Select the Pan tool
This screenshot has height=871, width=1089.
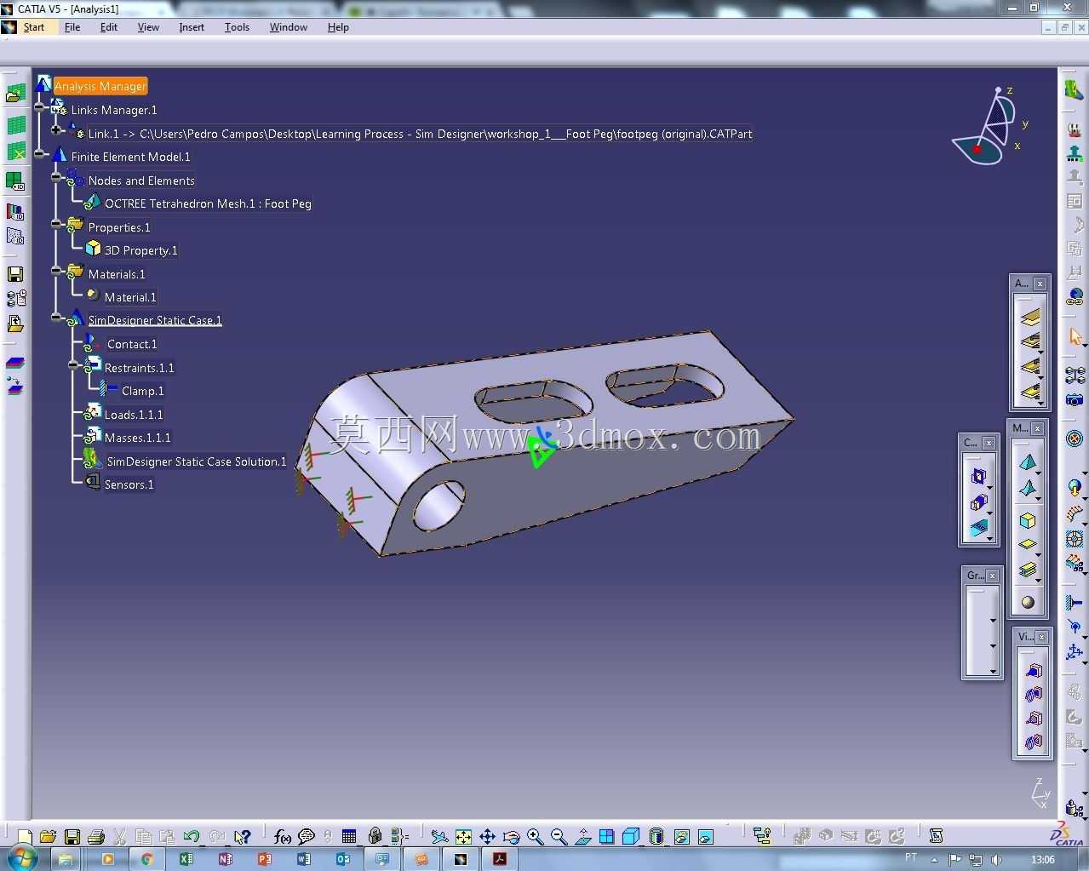point(487,837)
